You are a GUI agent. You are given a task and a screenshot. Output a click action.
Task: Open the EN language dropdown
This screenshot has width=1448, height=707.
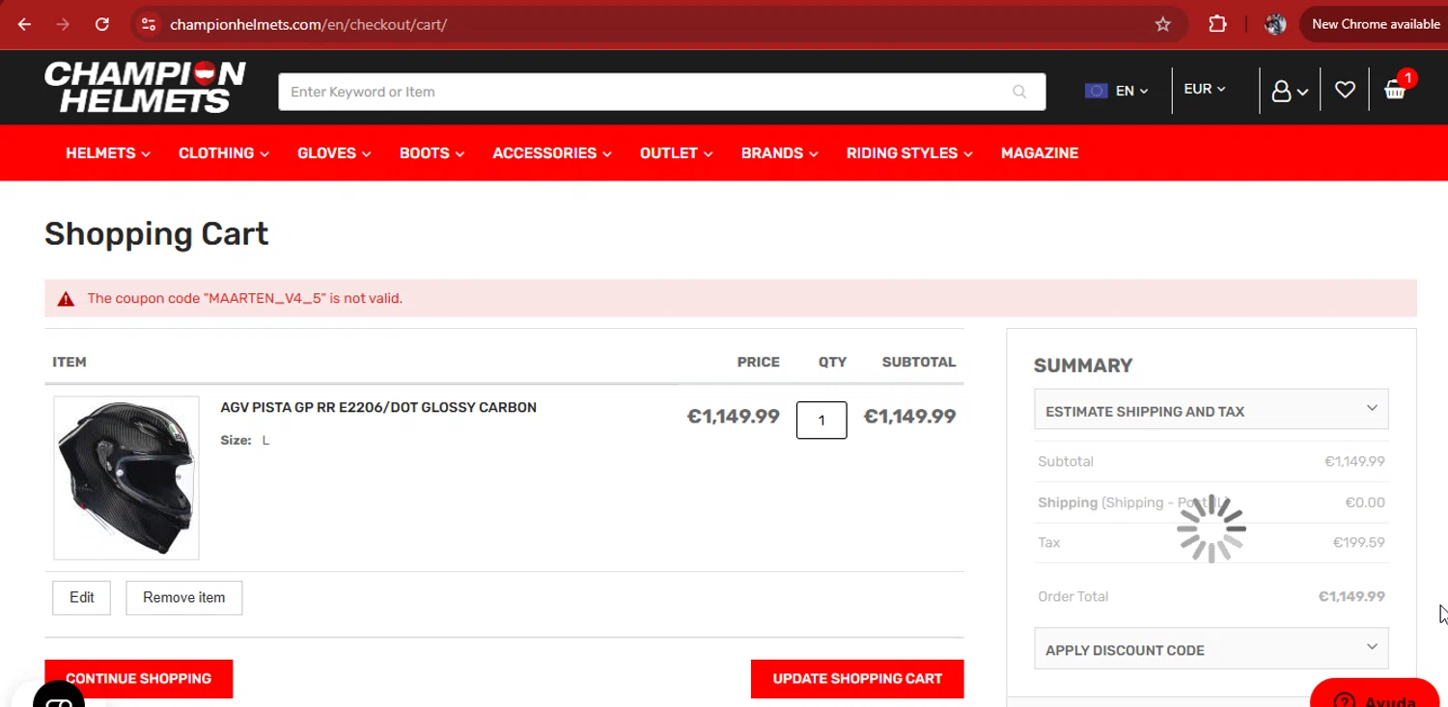click(1117, 91)
